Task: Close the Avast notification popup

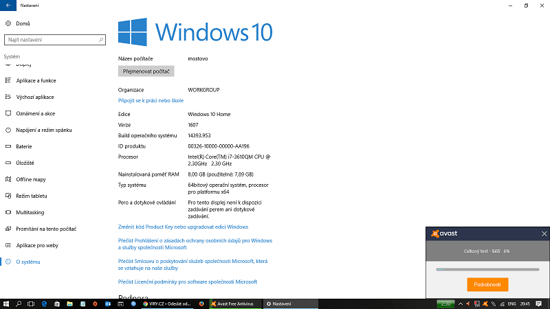Action: point(544,234)
